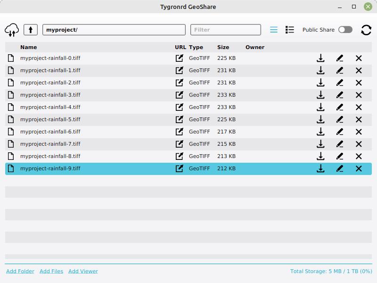Refresh the file listing

[x=366, y=30]
